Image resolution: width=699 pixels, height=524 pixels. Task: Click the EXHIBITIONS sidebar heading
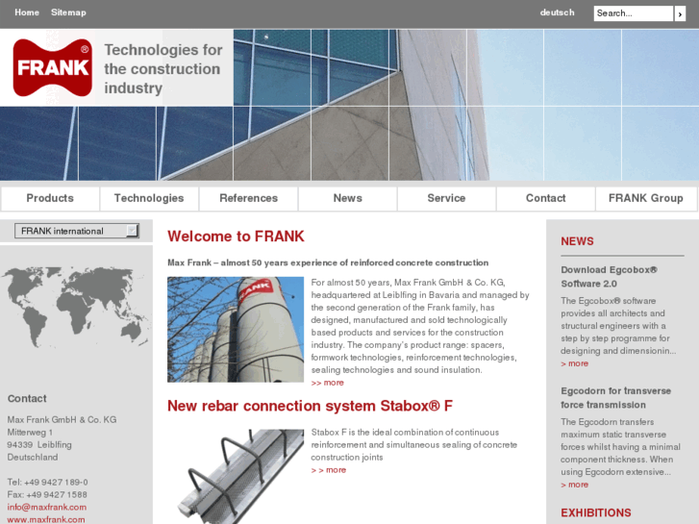coord(596,512)
